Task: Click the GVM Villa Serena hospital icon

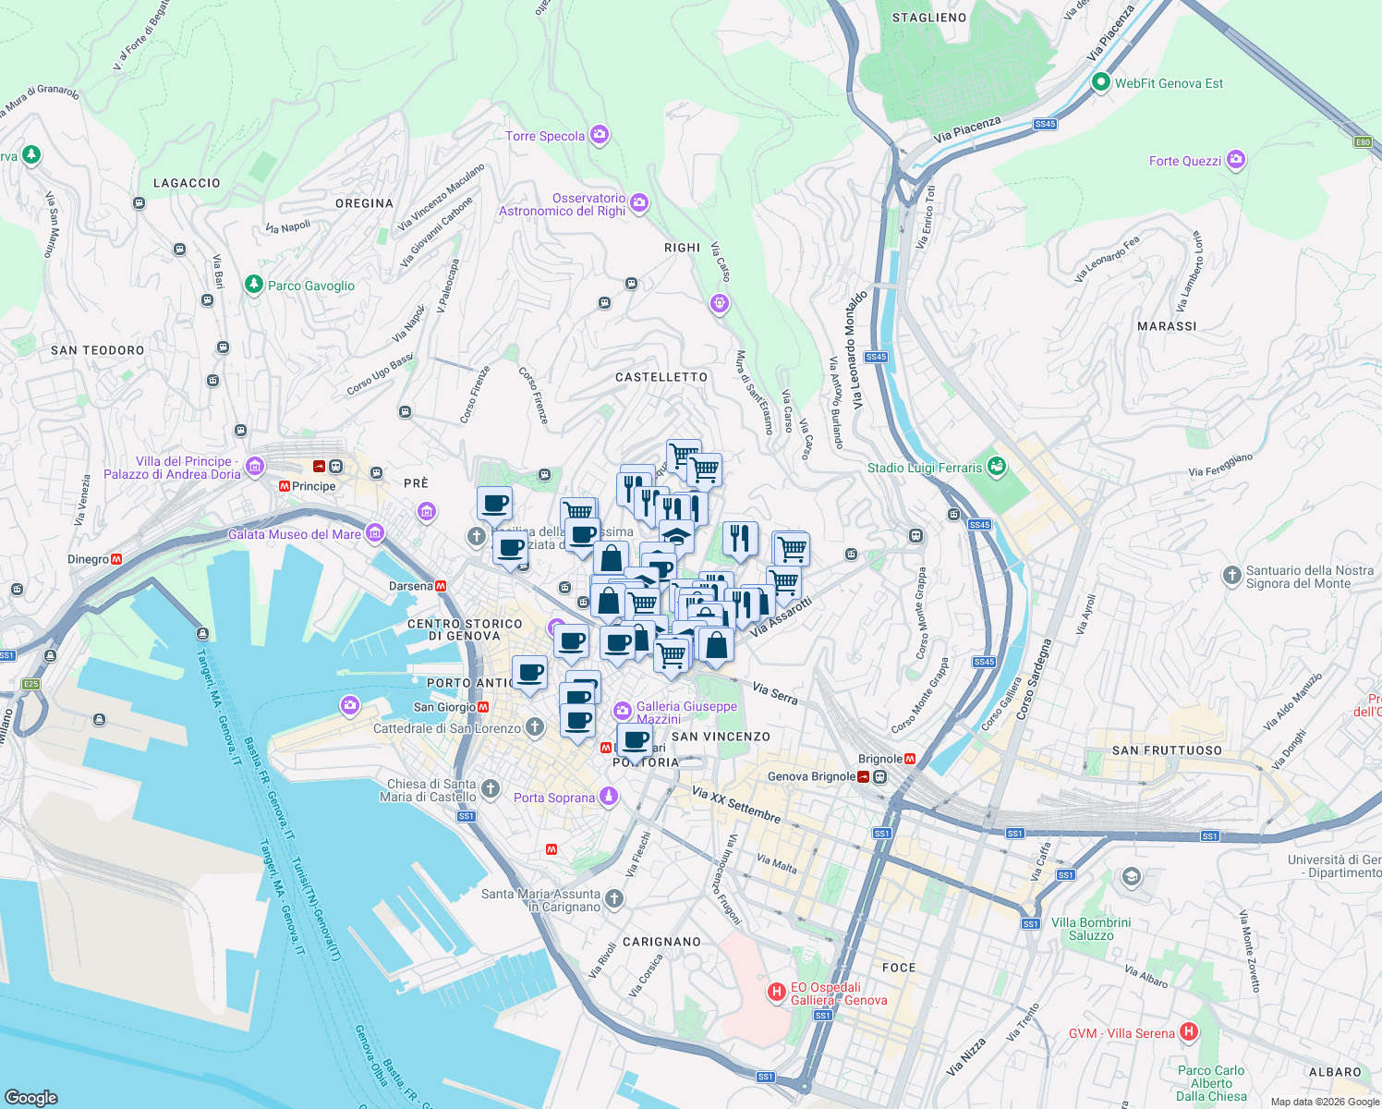Action: pos(1189,1031)
